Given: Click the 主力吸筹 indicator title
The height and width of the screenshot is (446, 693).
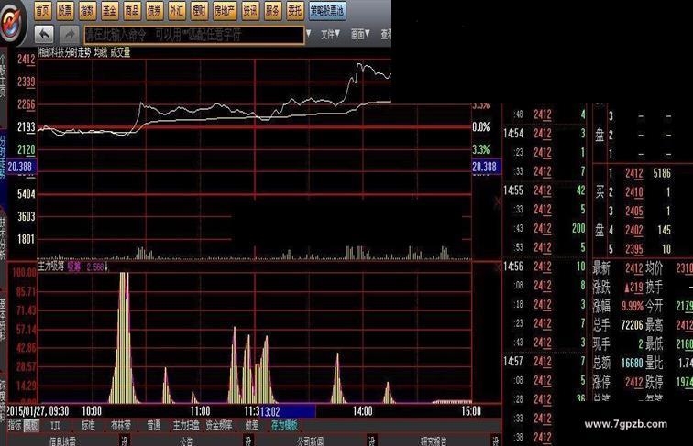Looking at the screenshot, I should [50, 267].
